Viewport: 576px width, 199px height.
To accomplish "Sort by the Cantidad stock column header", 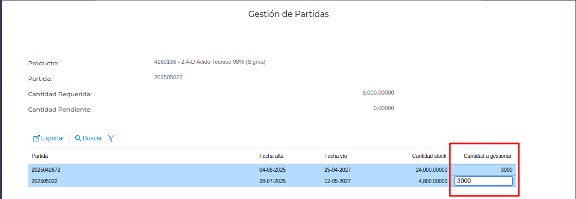I will (x=429, y=156).
